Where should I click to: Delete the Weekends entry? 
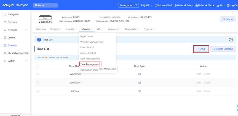[207, 74]
